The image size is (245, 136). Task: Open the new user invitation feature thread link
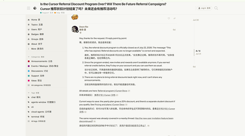(x=126, y=120)
